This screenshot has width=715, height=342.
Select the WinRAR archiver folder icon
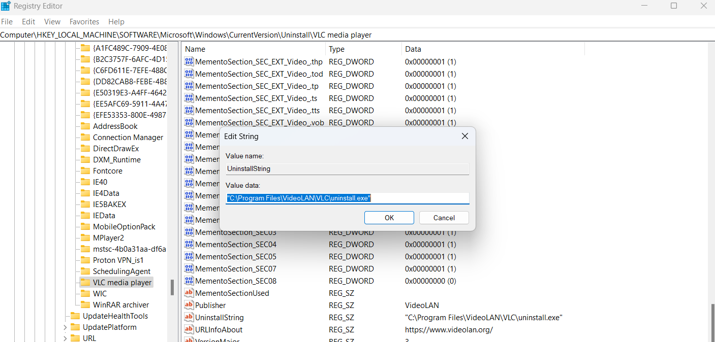85,305
